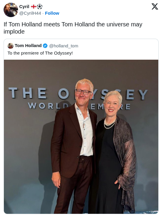Click the blue verified checkmark badge
161x215 pixels.
click(45, 46)
